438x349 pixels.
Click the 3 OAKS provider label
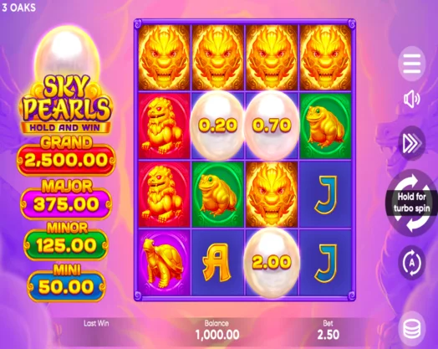[19, 8]
